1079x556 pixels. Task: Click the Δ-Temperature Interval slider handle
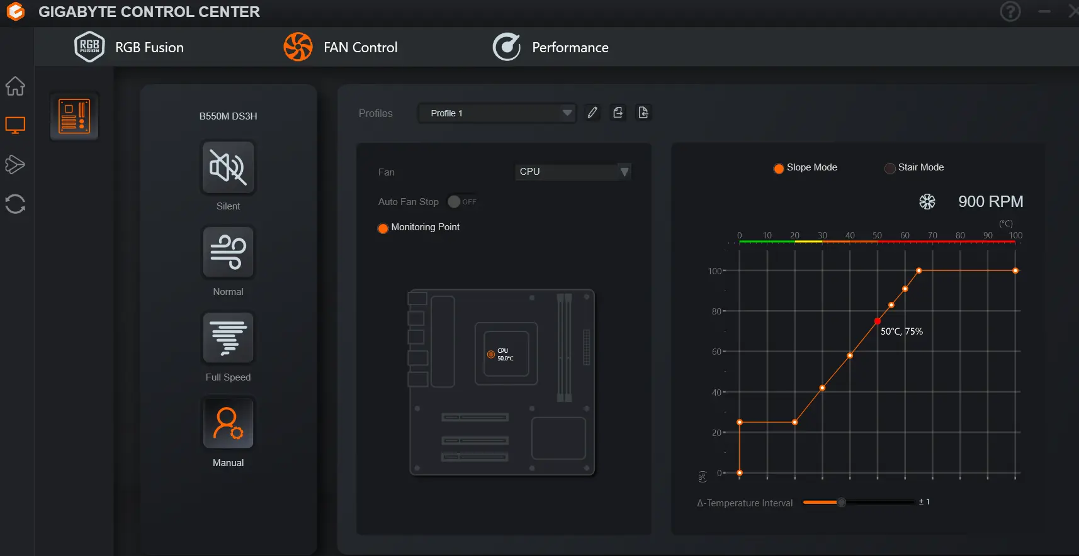click(x=841, y=502)
